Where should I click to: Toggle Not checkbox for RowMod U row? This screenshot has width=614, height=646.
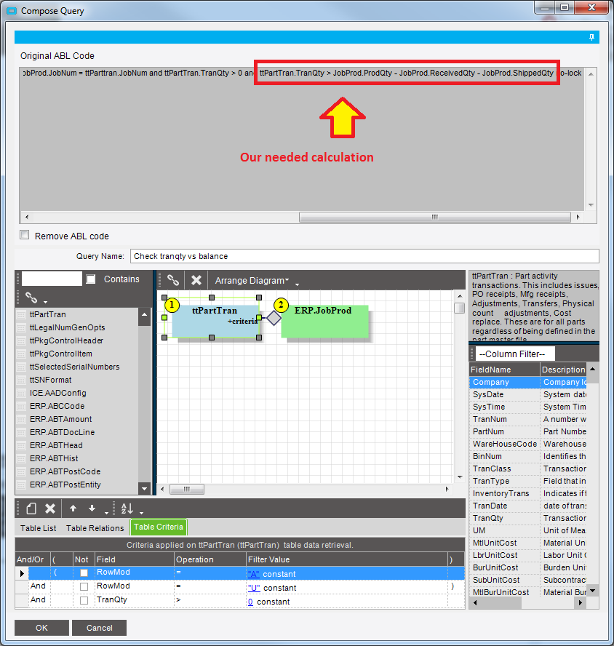pyautogui.click(x=84, y=586)
